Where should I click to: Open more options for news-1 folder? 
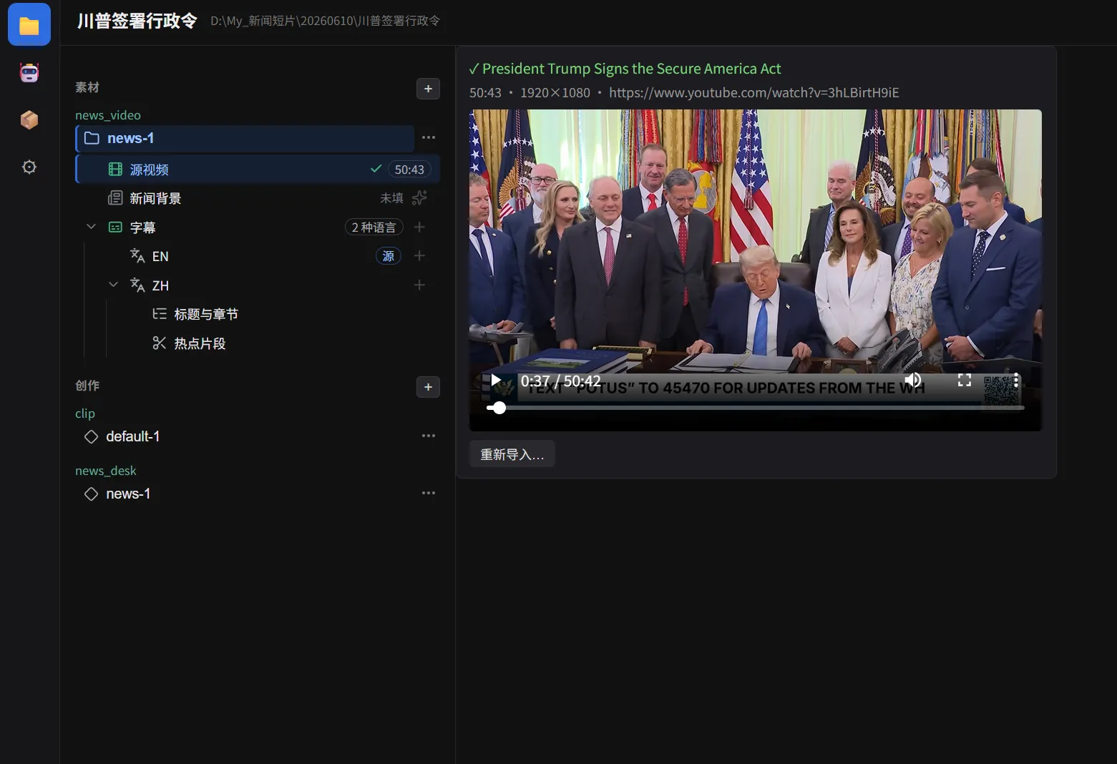pyautogui.click(x=428, y=137)
